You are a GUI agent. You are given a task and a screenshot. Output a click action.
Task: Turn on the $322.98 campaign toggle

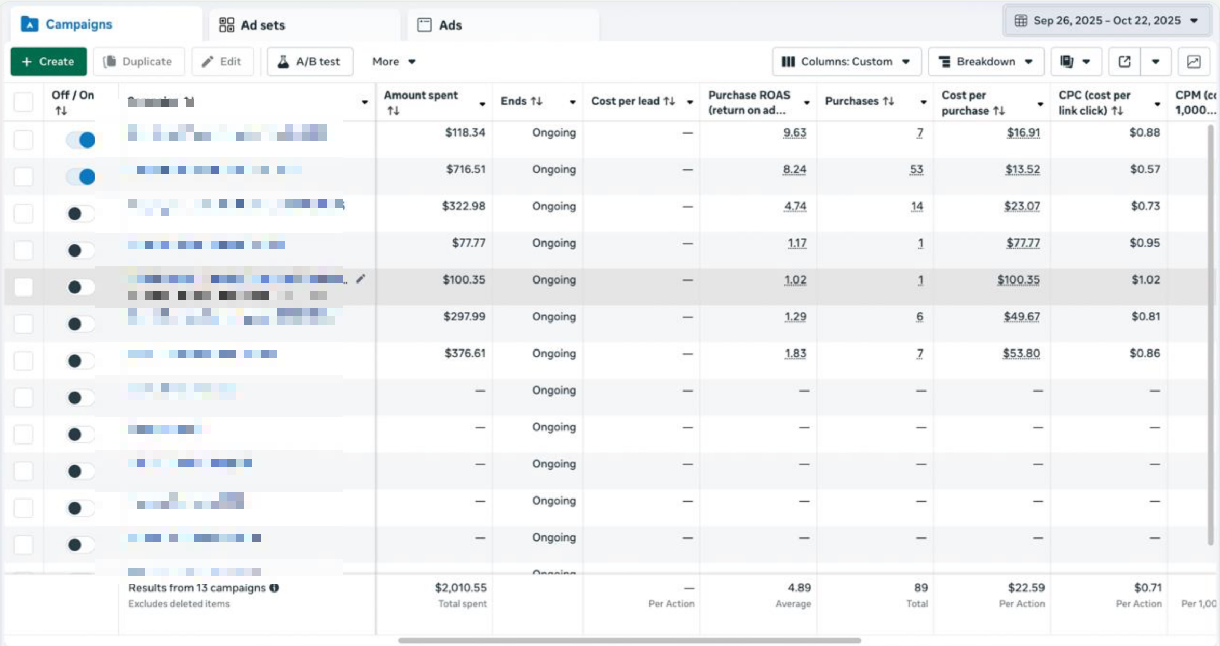[x=81, y=213]
